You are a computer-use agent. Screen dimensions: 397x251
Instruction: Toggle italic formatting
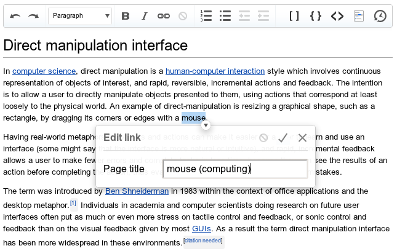(145, 16)
